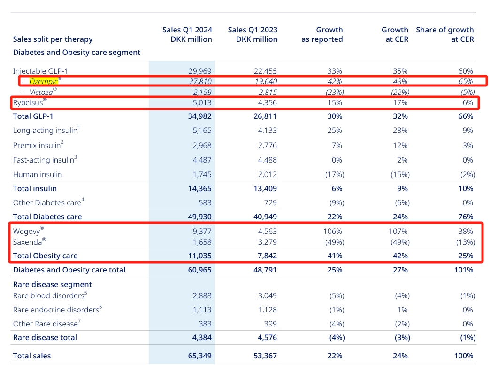Viewport: 490px width, 365px height.
Task: Click the Sales Q1 2023 column header
Action: pyautogui.click(x=253, y=34)
